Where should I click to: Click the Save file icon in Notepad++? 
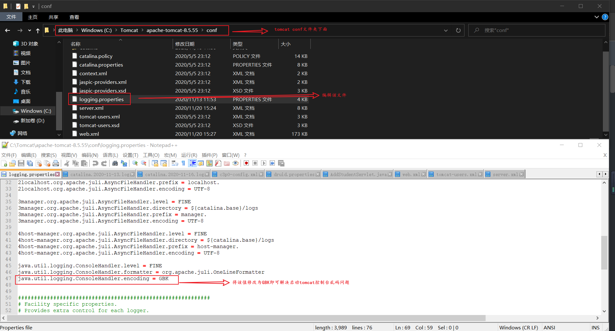(x=21, y=163)
